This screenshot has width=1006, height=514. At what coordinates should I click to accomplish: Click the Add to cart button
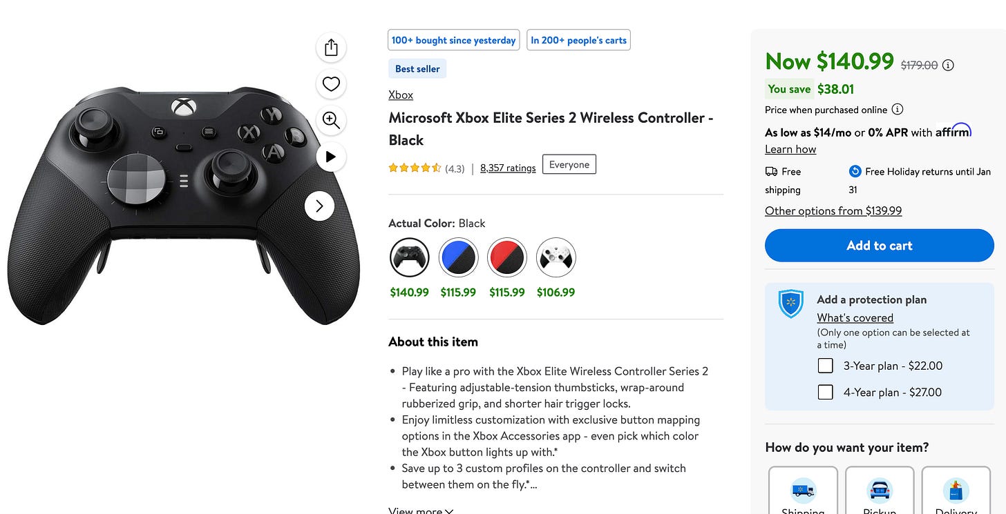[x=879, y=246]
